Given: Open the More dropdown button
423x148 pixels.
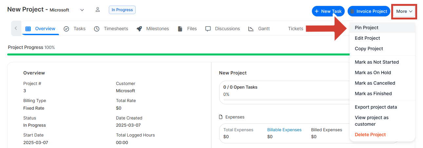Looking at the screenshot, I should tap(404, 11).
